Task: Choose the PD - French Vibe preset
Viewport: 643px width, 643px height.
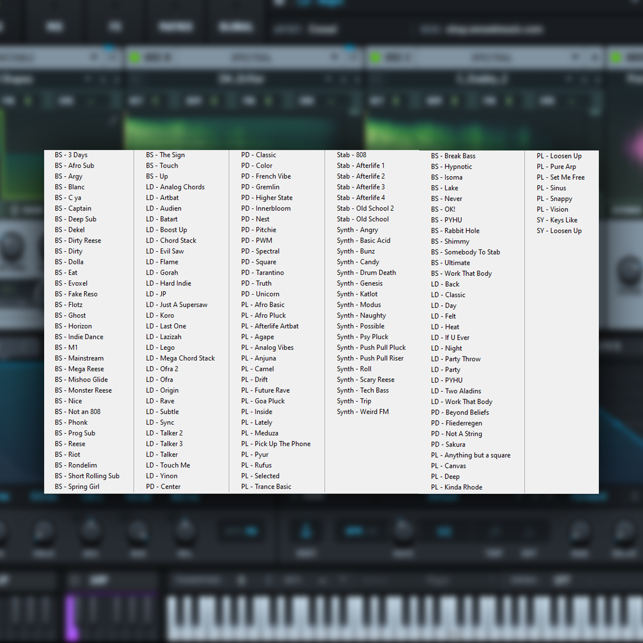Action: pyautogui.click(x=266, y=176)
